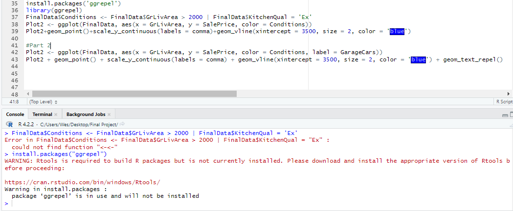Click the working directory path Final Project
This screenshot has width=513, height=211.
point(79,125)
